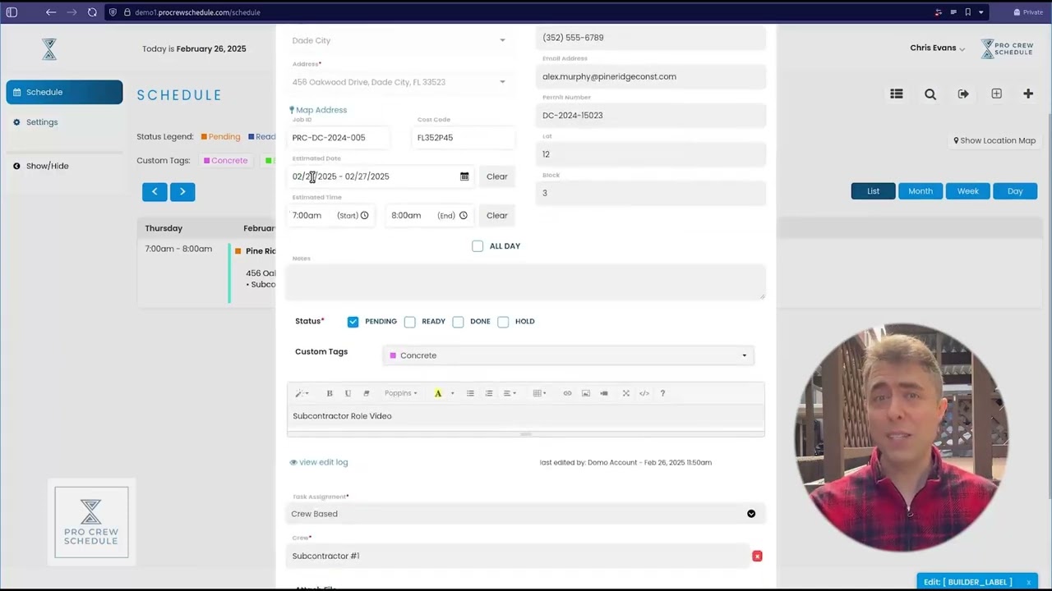The image size is (1052, 591).
Task: Switch to Week view
Action: (968, 191)
